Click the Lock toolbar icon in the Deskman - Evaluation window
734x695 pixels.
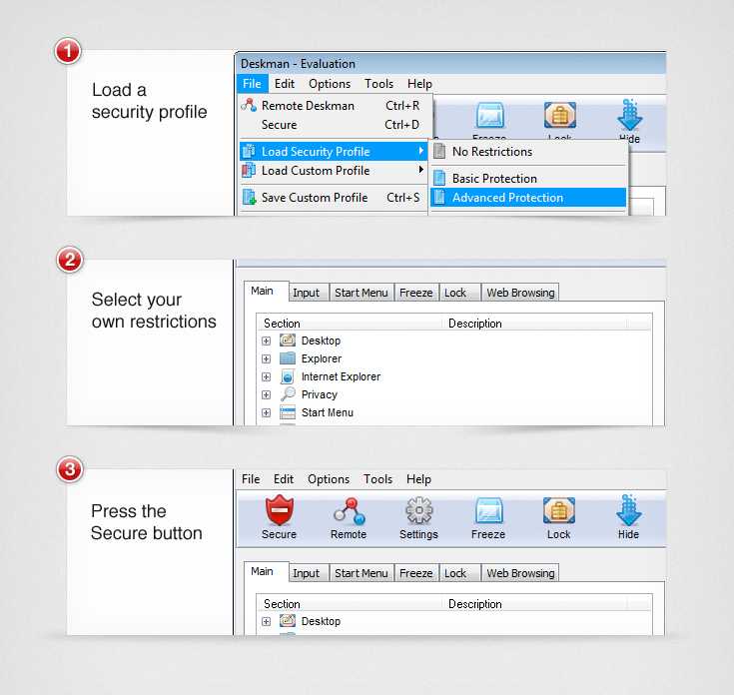(560, 115)
